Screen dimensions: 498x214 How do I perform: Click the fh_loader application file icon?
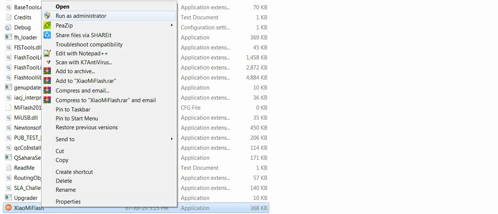[8, 37]
